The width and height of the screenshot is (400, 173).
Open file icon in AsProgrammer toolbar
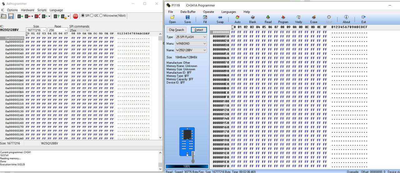pyautogui.click(x=3, y=16)
